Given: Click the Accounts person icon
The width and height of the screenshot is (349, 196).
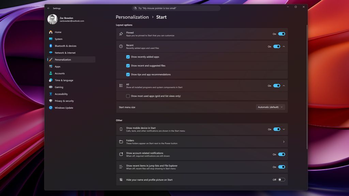Looking at the screenshot, I should click(51, 73).
